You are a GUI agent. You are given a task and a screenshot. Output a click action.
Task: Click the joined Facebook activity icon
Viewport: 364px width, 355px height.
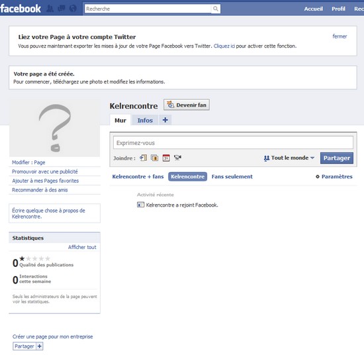(140, 205)
